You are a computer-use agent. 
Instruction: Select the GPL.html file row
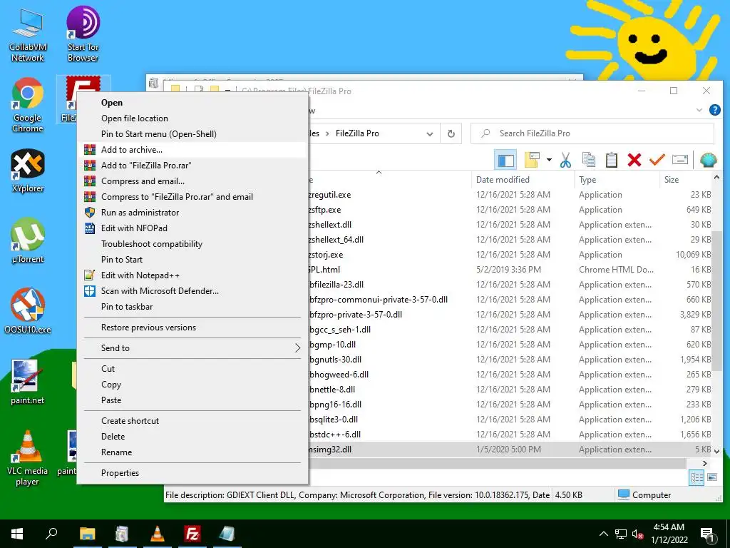[510, 270]
